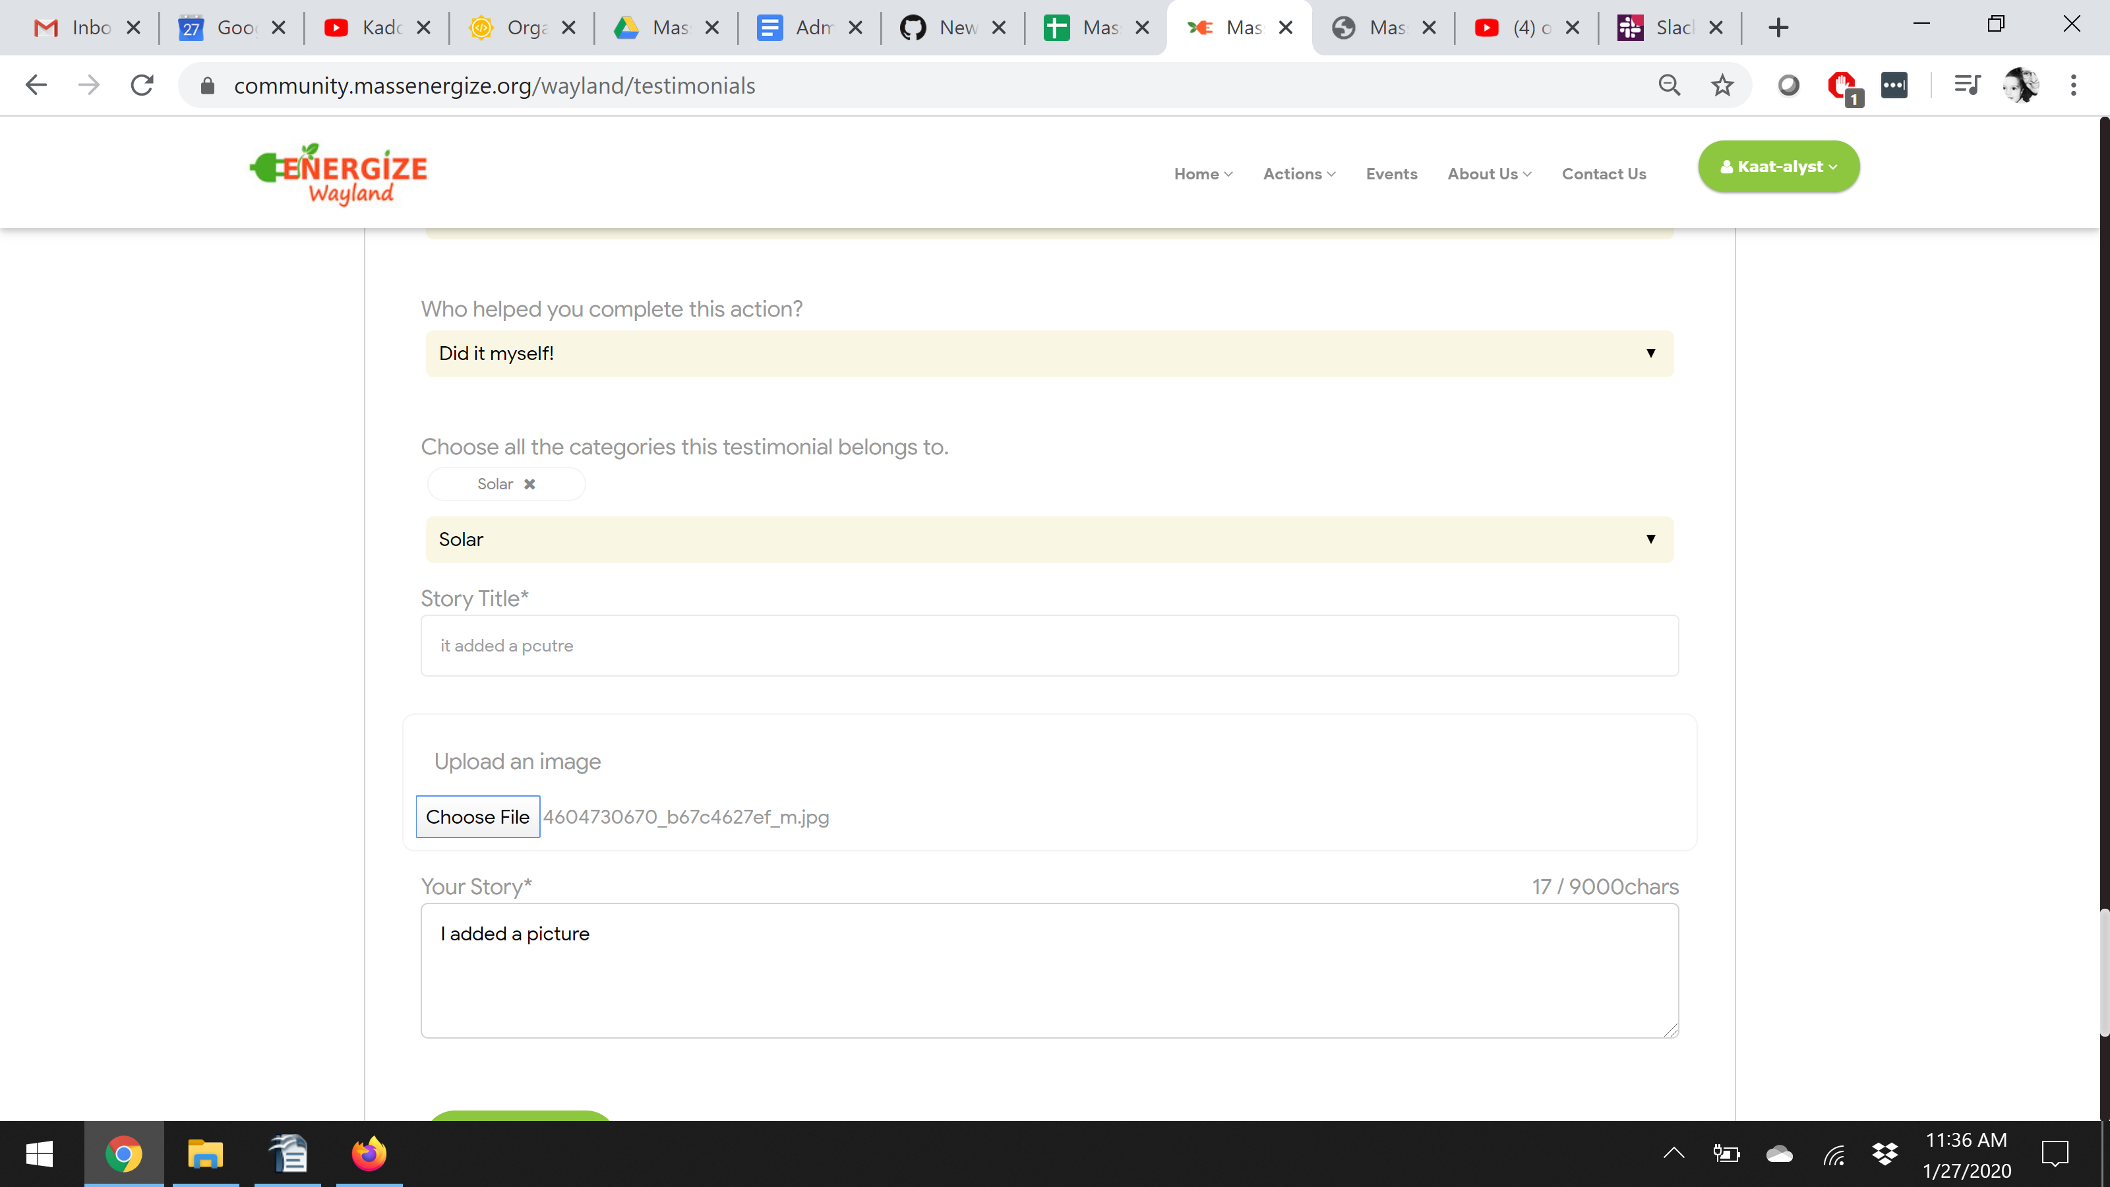Expand the Kaat-alyst account menu
Screen dimensions: 2110x1187
click(x=1778, y=166)
